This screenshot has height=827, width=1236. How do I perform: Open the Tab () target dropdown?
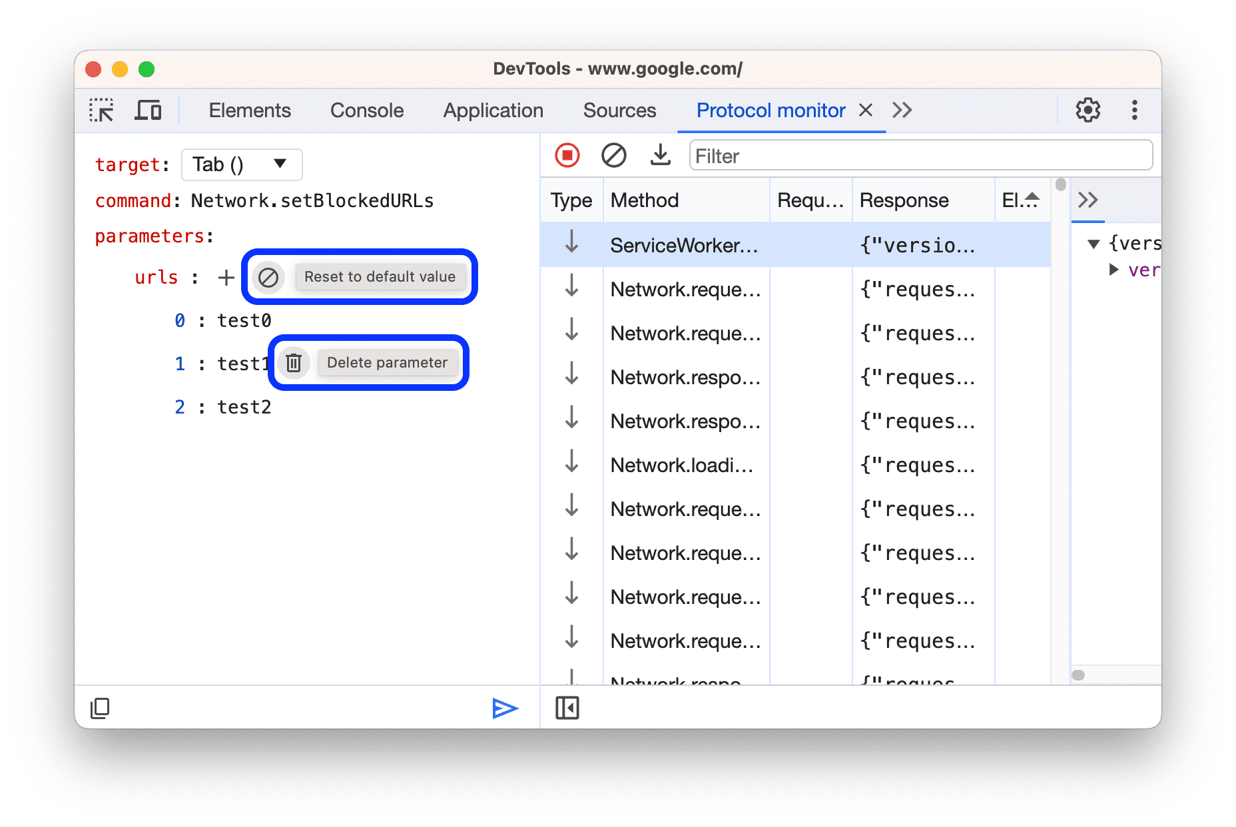(241, 164)
